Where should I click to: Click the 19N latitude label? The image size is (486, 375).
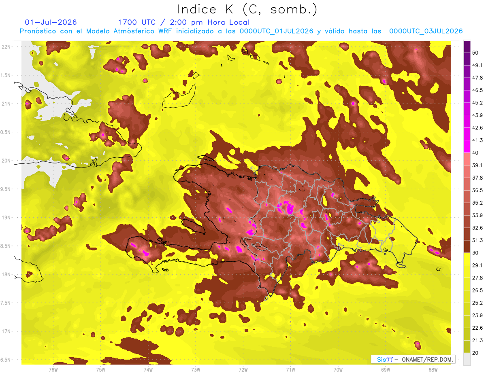6,218
